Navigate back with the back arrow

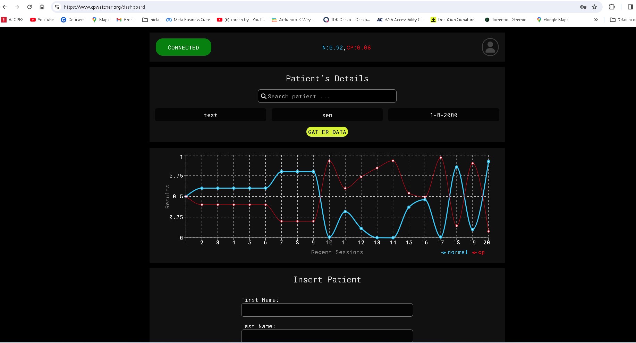click(x=5, y=7)
